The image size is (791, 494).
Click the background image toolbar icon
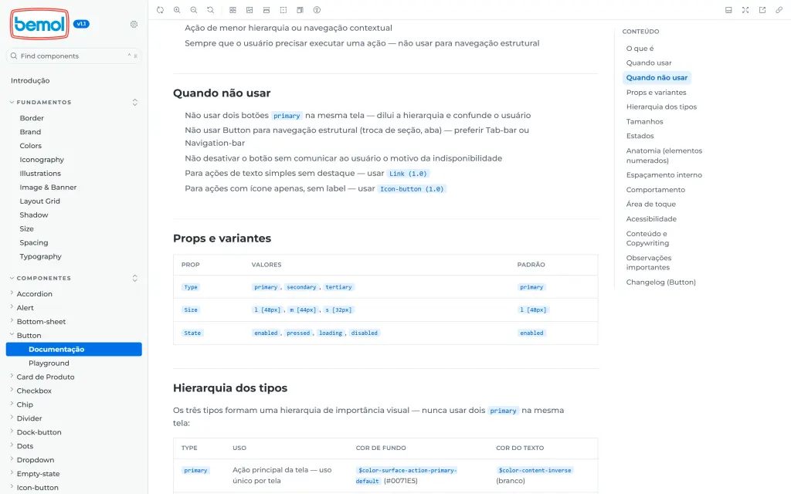click(x=250, y=9)
